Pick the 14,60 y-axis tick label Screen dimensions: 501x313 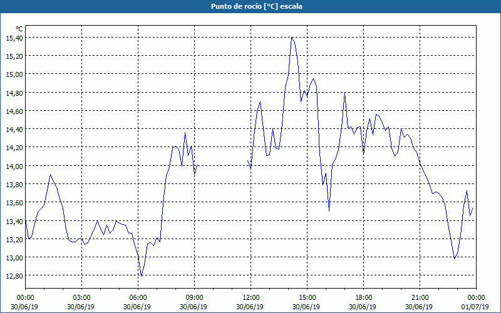click(x=14, y=111)
